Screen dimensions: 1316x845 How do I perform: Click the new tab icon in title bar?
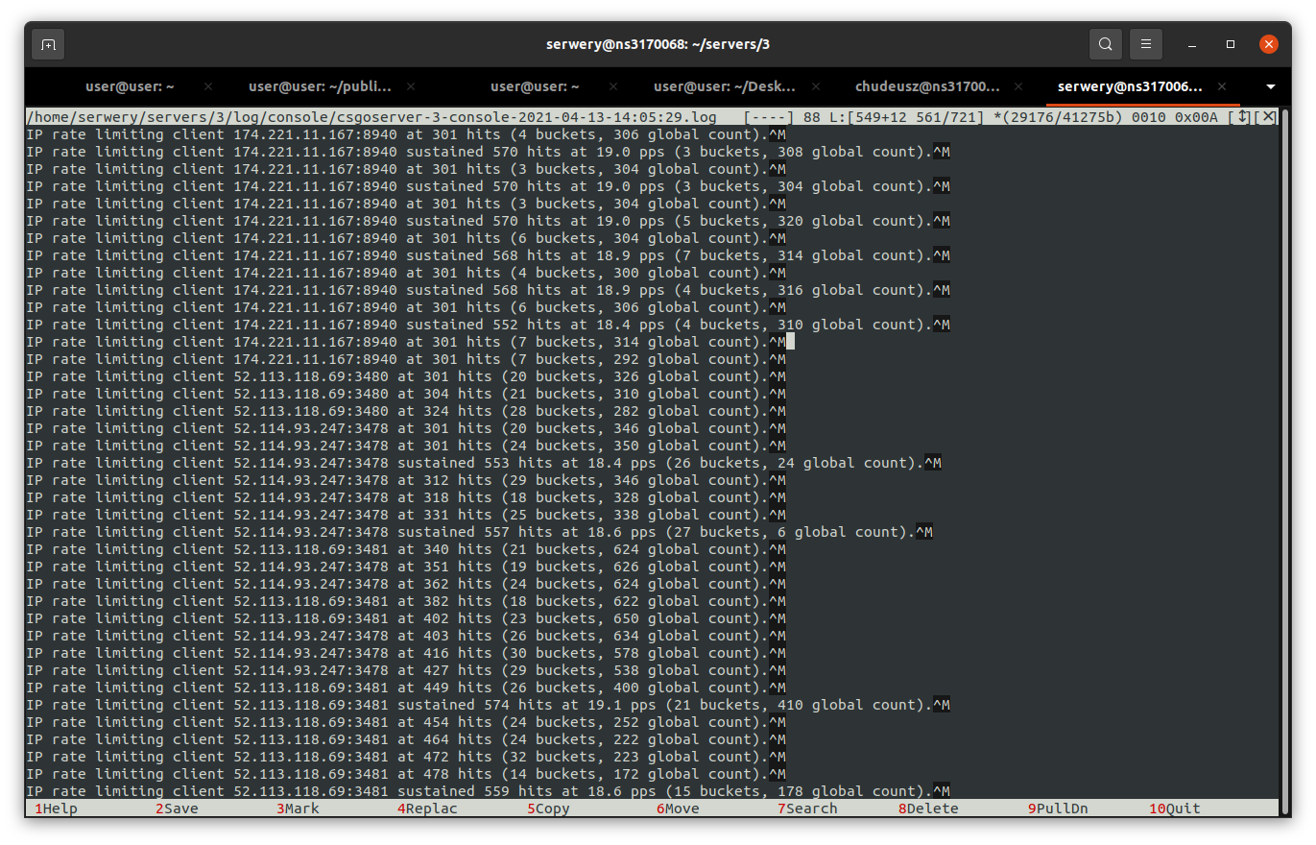click(48, 44)
